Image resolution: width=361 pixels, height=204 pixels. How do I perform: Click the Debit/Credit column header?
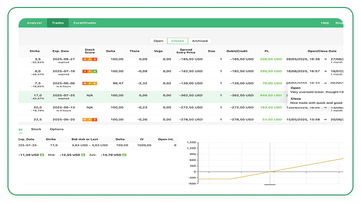tap(237, 51)
